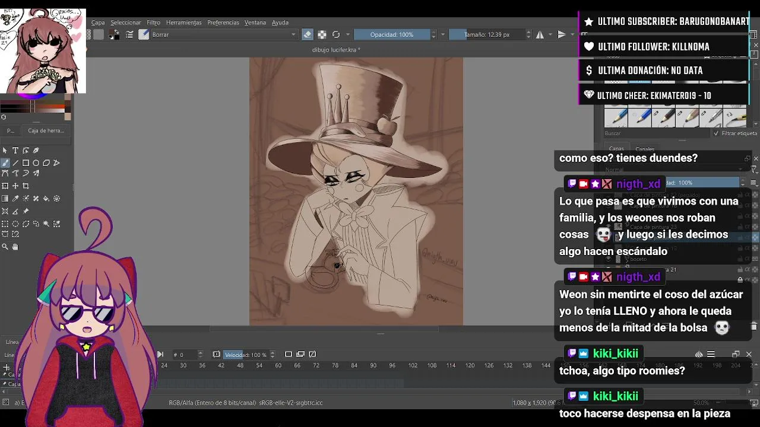Open the Ayuda menu

(x=280, y=23)
